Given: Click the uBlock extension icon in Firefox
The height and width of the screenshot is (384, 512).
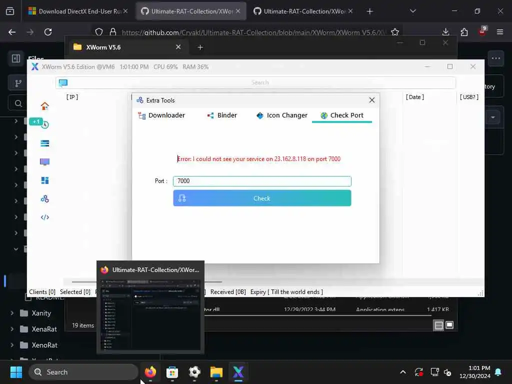Looking at the screenshot, I should (x=482, y=31).
